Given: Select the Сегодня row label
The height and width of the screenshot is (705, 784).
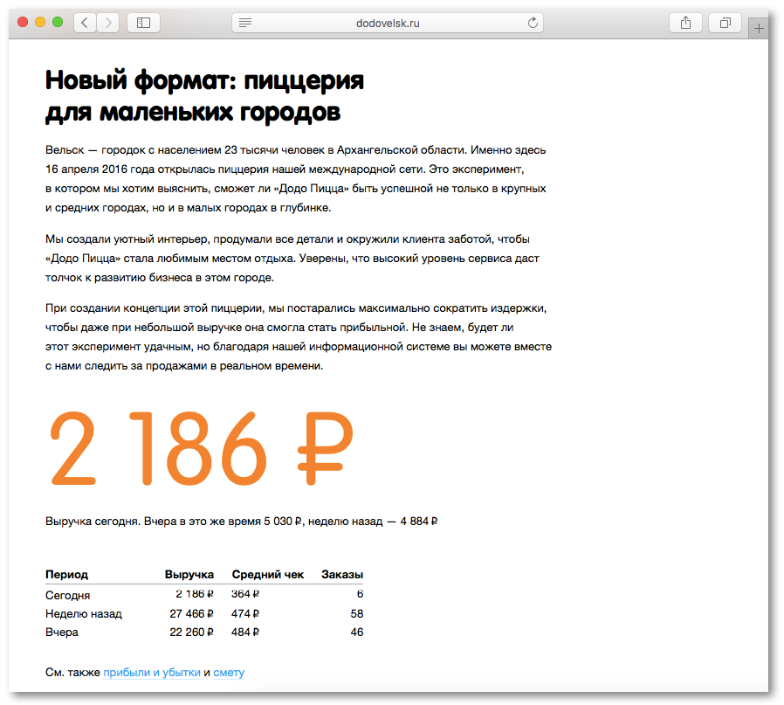Looking at the screenshot, I should 67,596.
